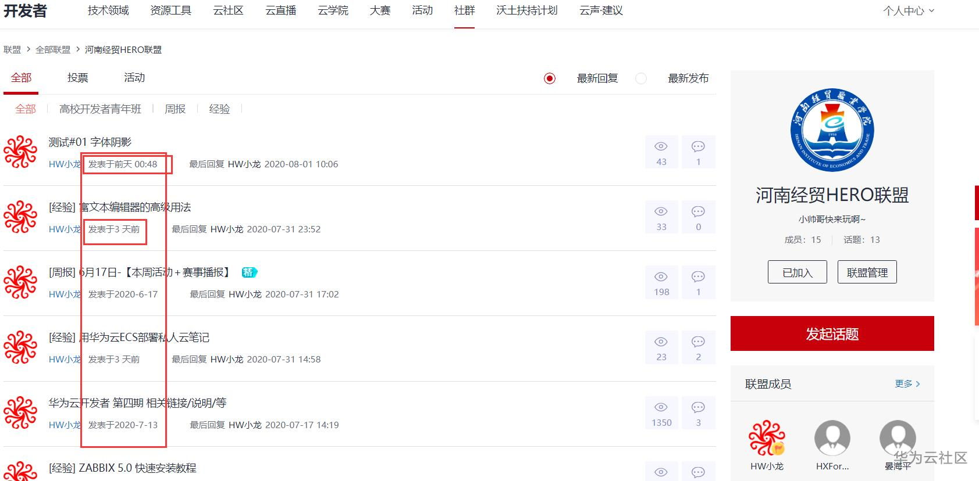Open 云直播 in the top navigation
The image size is (979, 481).
[281, 10]
